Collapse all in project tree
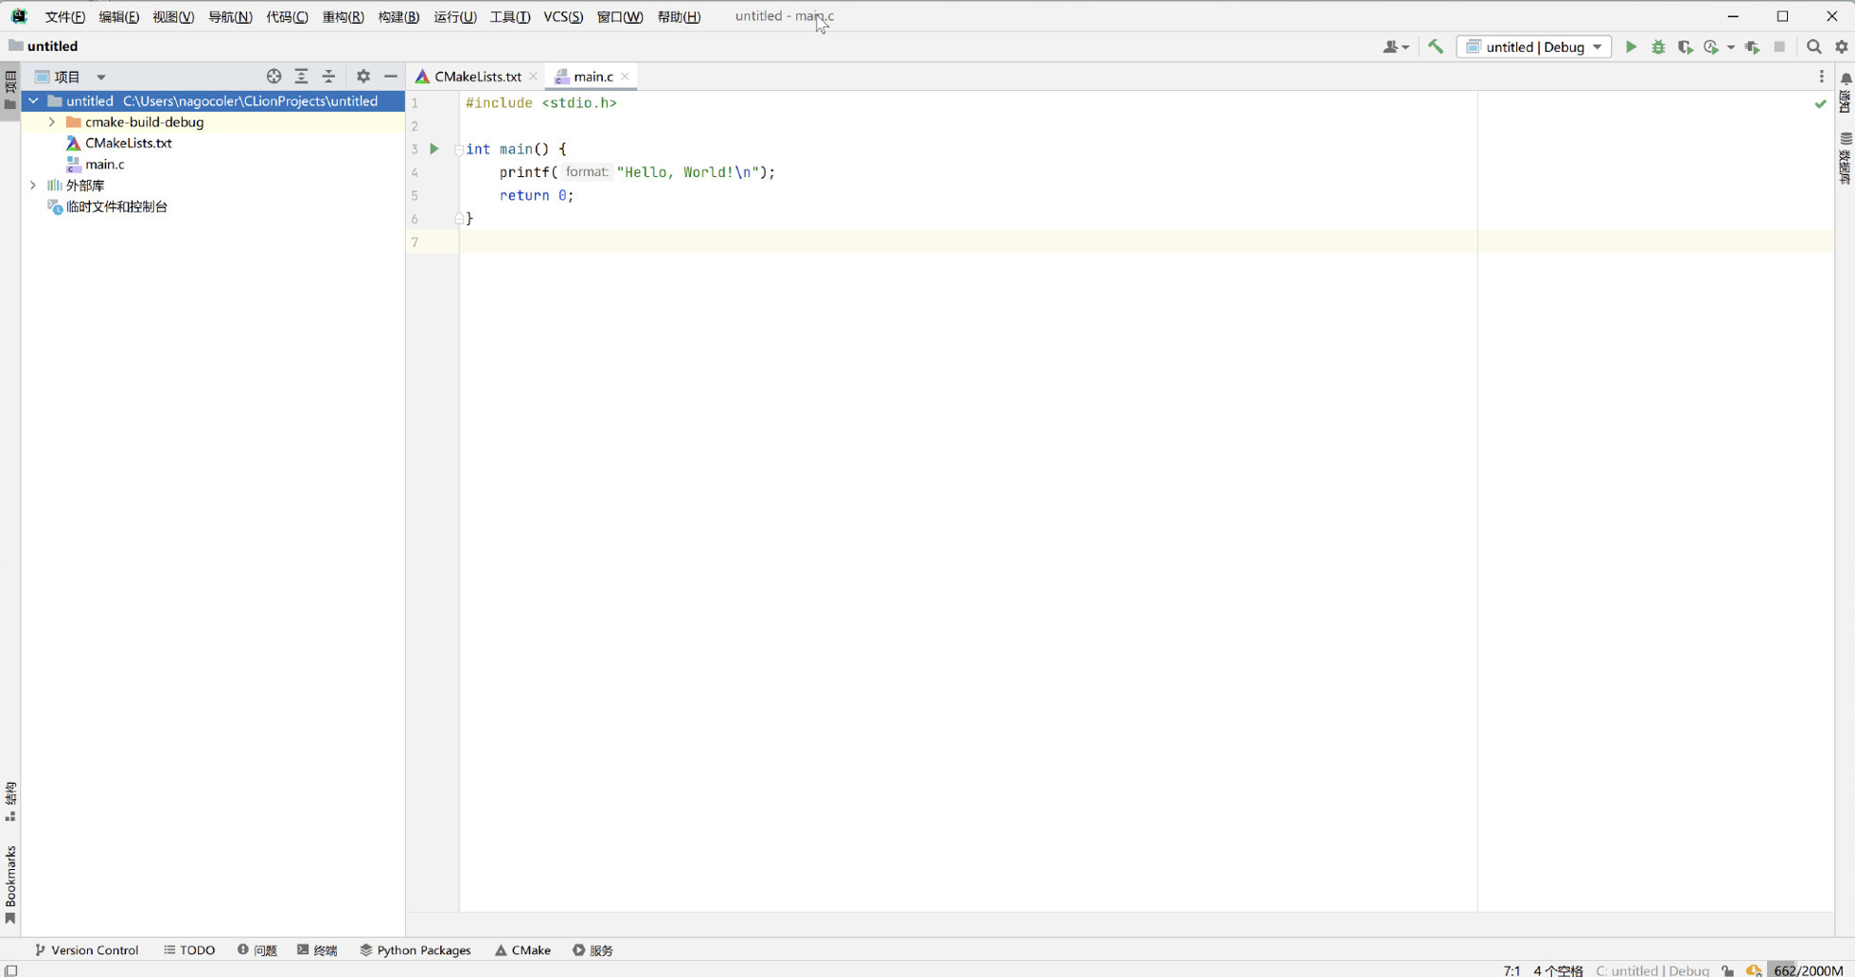This screenshot has width=1855, height=977. (328, 77)
